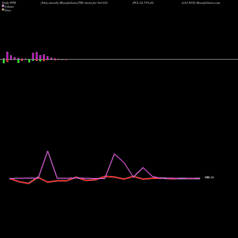Click the second tallest magenta peak of volume line
Viewport: 238px width, 238px height.
[x=114, y=154]
